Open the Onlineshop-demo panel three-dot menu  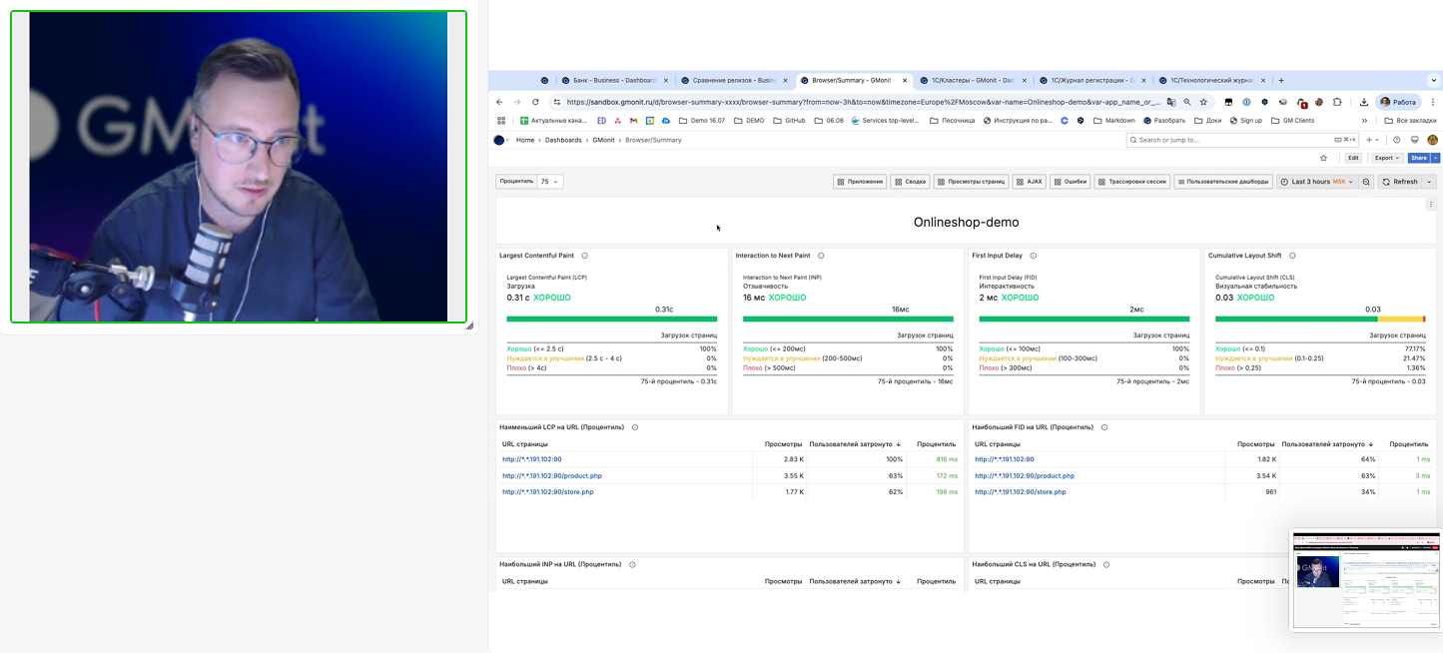[x=1430, y=205]
